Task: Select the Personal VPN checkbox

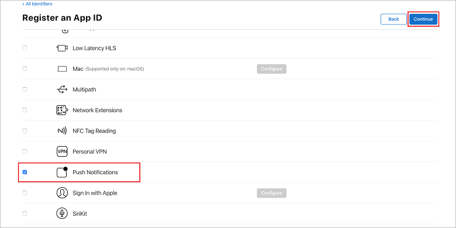Action: pos(25,151)
